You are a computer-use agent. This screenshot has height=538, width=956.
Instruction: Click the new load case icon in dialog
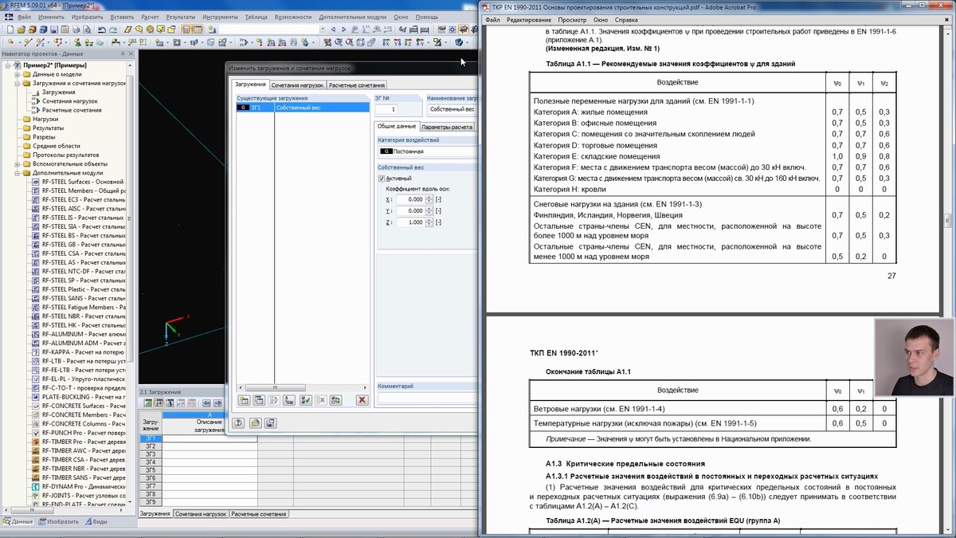point(244,400)
